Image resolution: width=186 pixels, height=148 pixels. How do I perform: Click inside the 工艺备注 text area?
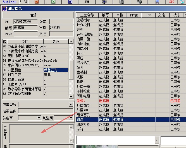[x=39, y=134]
